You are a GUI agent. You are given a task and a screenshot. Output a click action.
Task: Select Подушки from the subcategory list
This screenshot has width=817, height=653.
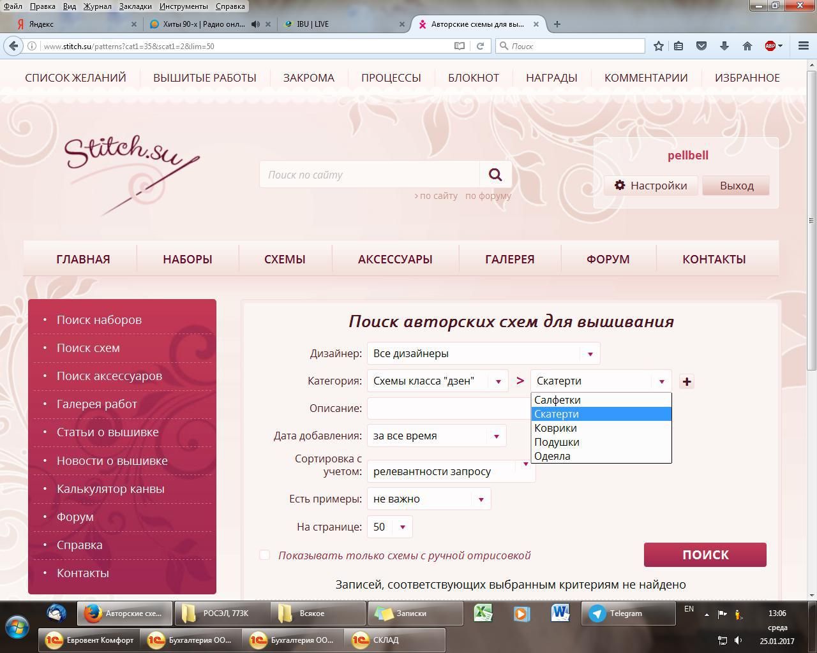[x=557, y=442]
